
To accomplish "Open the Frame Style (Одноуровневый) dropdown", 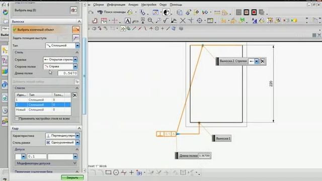I will click(x=77, y=142).
